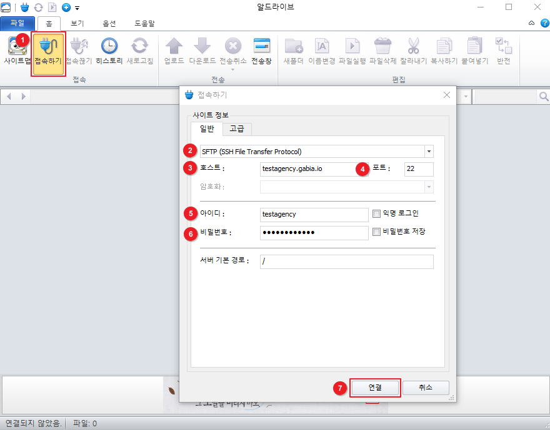Open the SFTP protocol dropdown

(429, 152)
